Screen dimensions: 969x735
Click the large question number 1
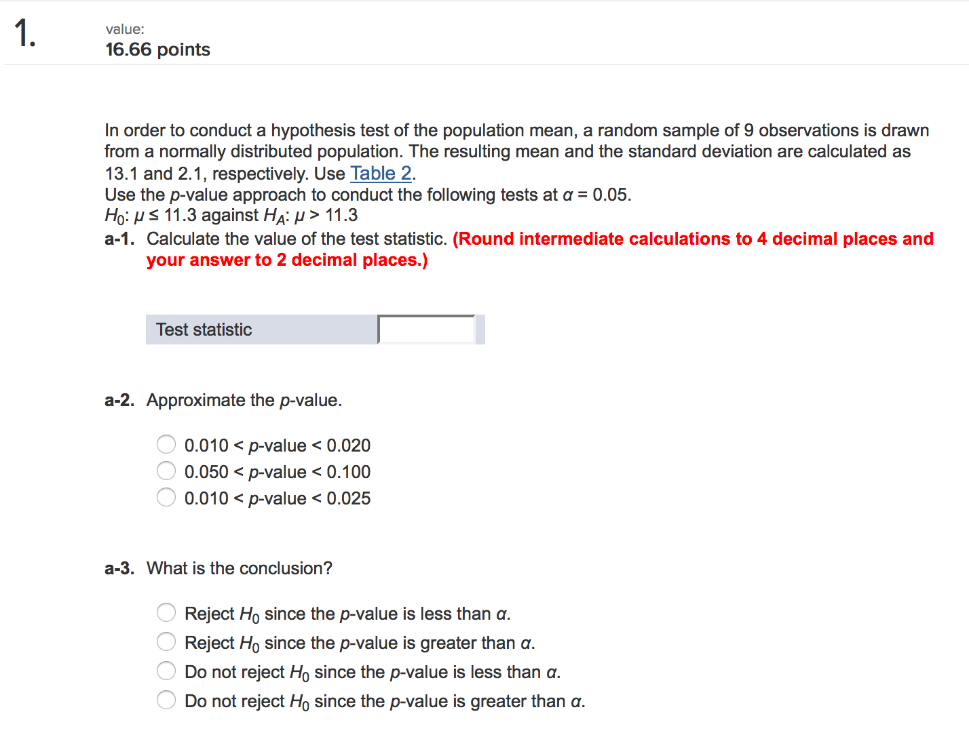click(25, 33)
